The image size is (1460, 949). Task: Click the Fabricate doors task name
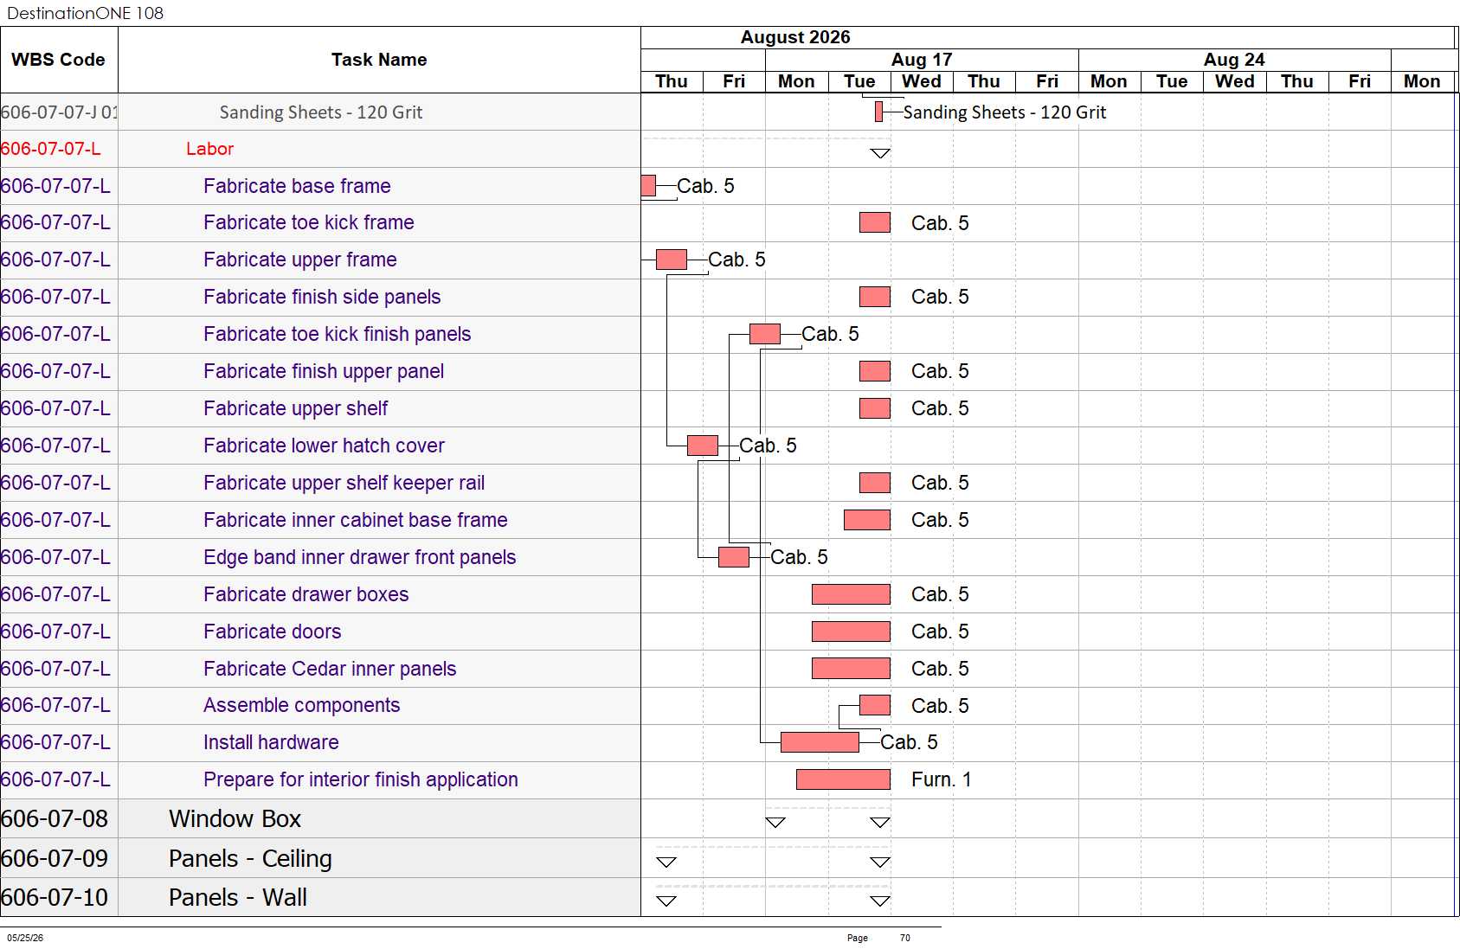click(x=273, y=632)
